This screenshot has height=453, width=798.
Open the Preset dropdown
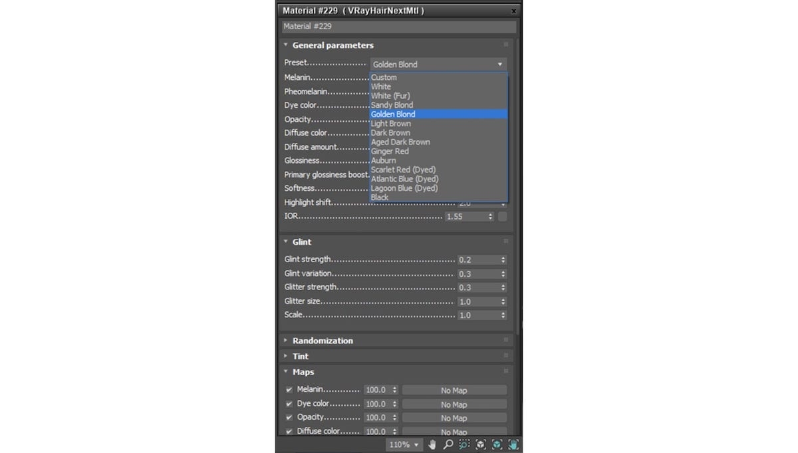[x=499, y=64]
